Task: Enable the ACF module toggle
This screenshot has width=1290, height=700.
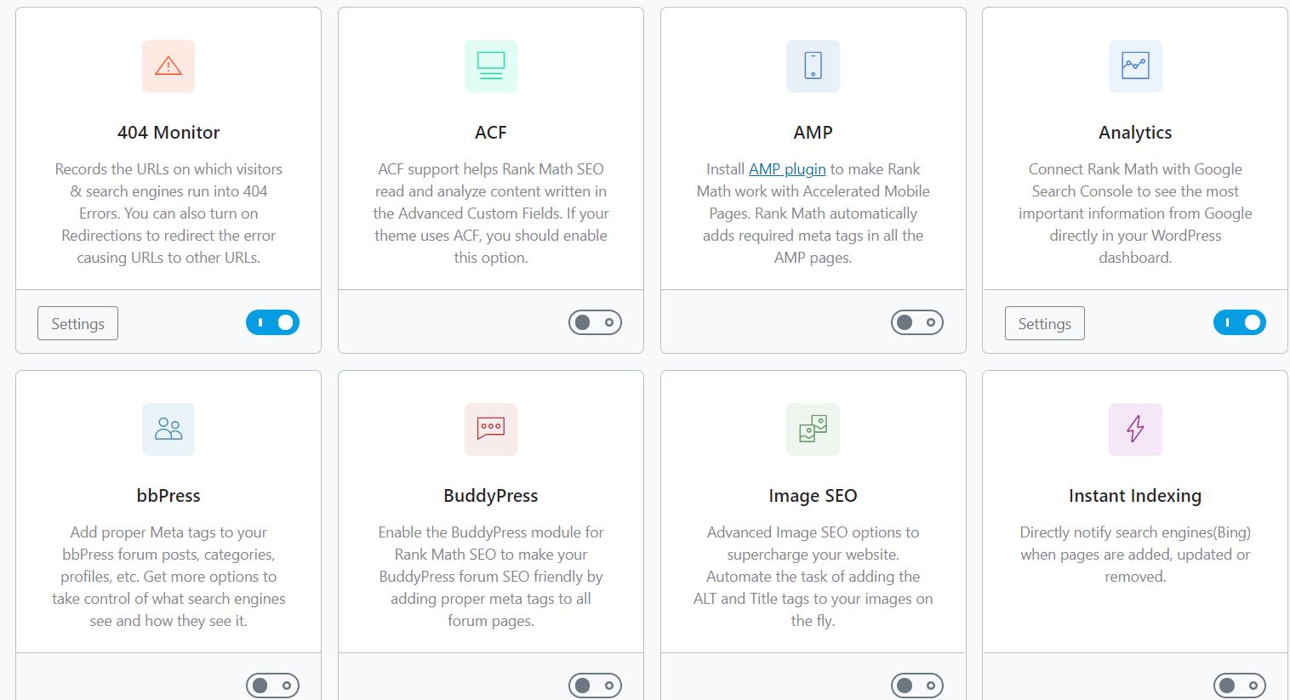Action: pos(595,322)
